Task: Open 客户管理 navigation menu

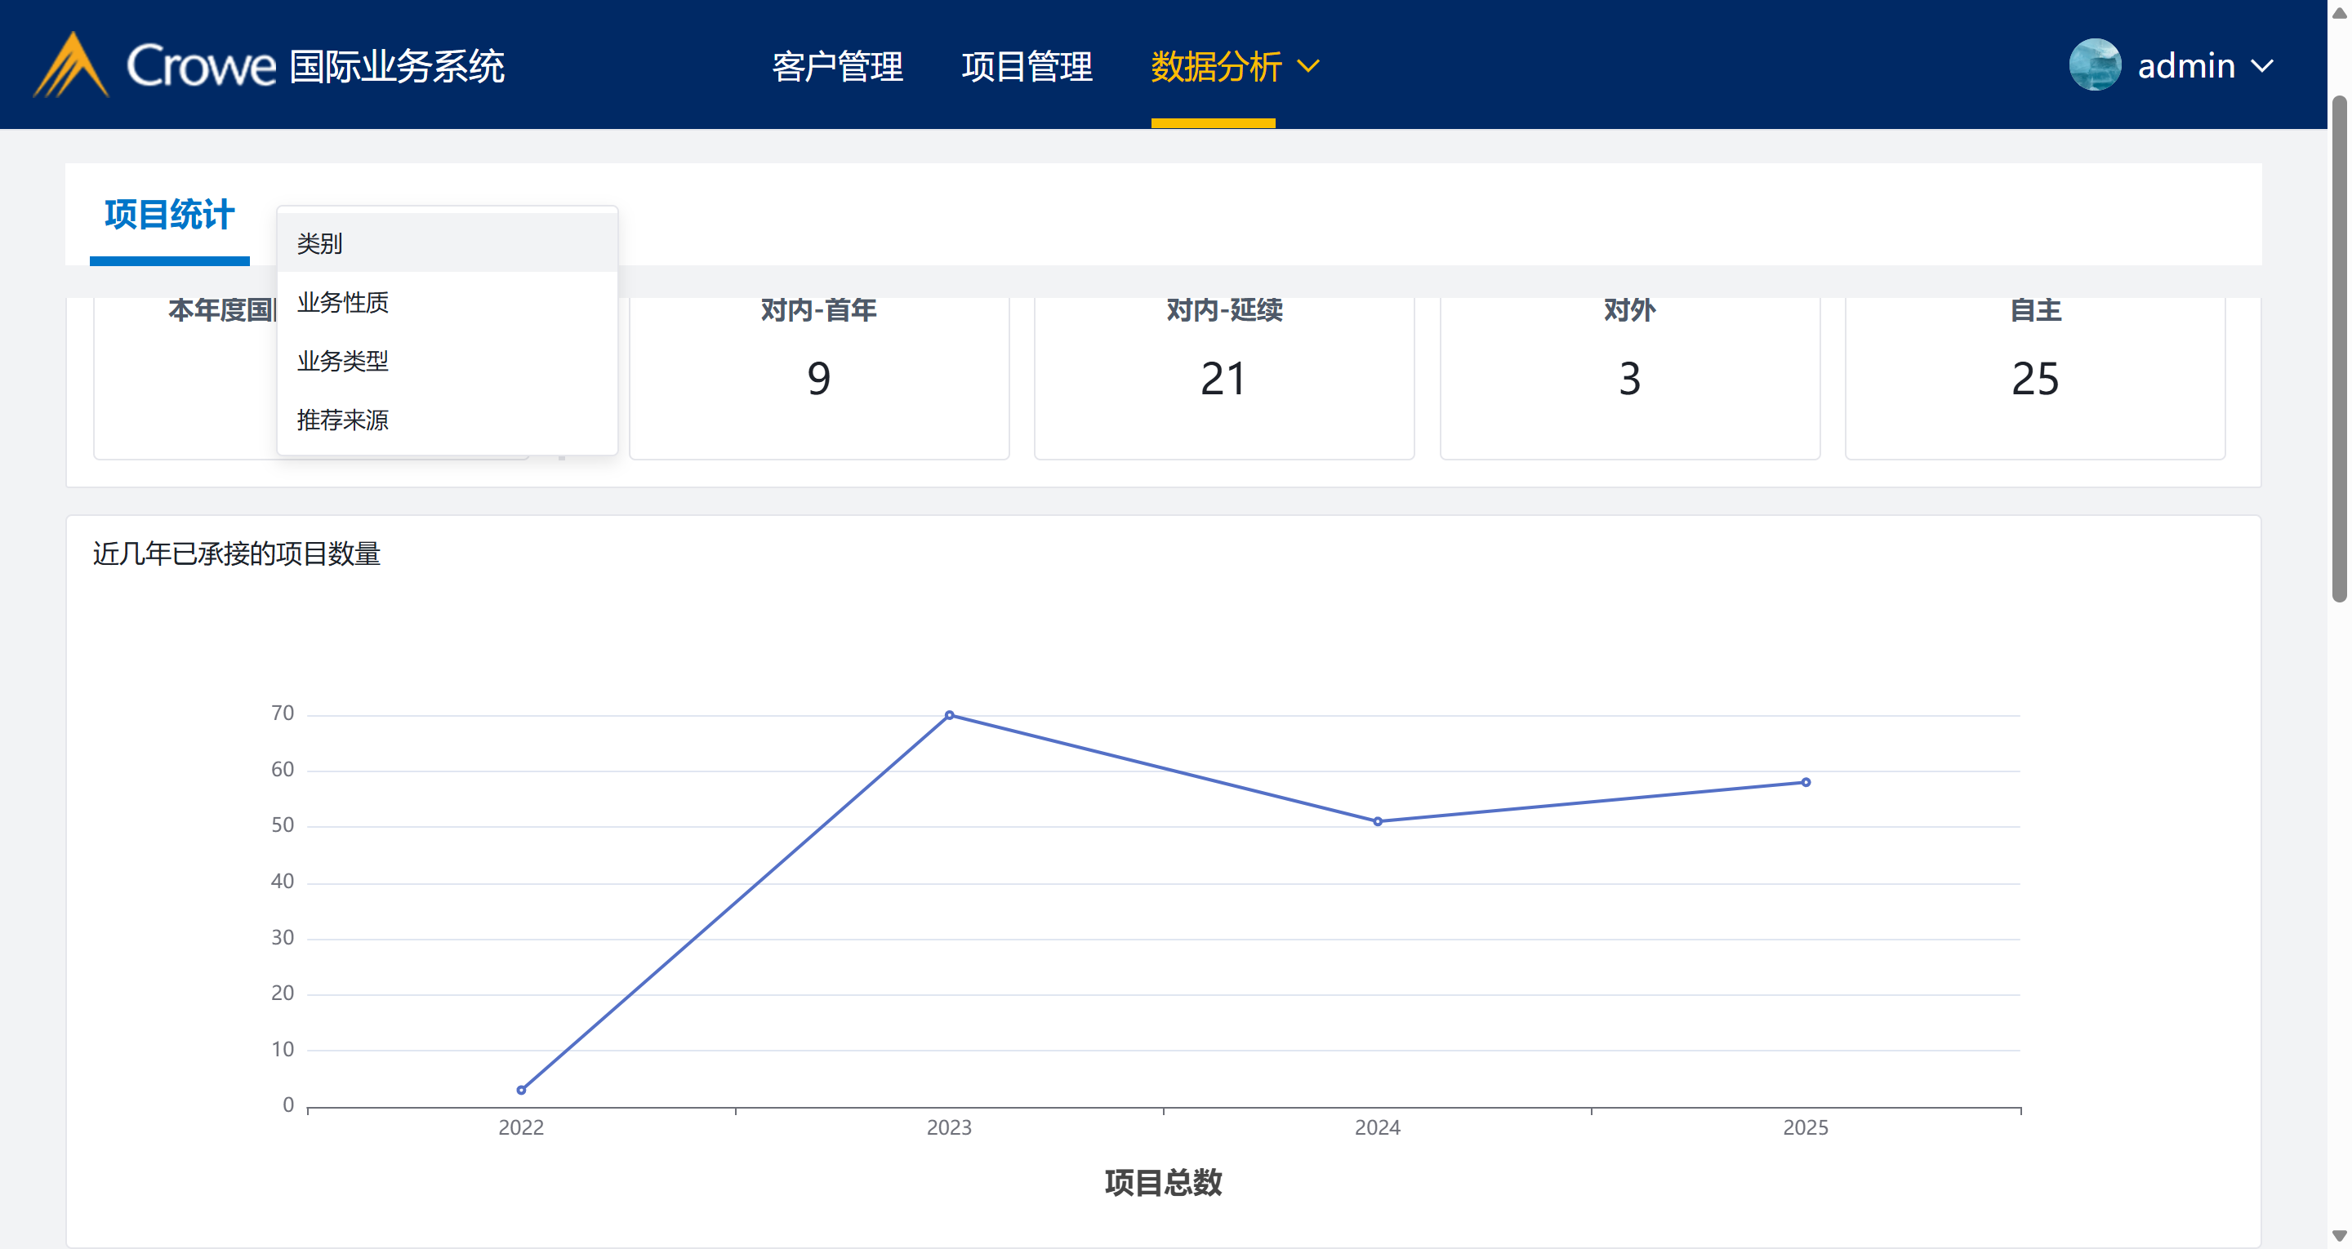Action: (837, 67)
